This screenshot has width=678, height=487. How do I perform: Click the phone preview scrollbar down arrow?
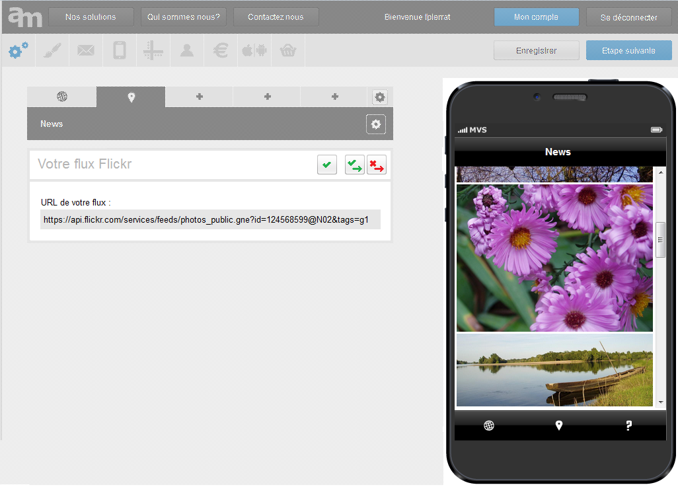660,402
